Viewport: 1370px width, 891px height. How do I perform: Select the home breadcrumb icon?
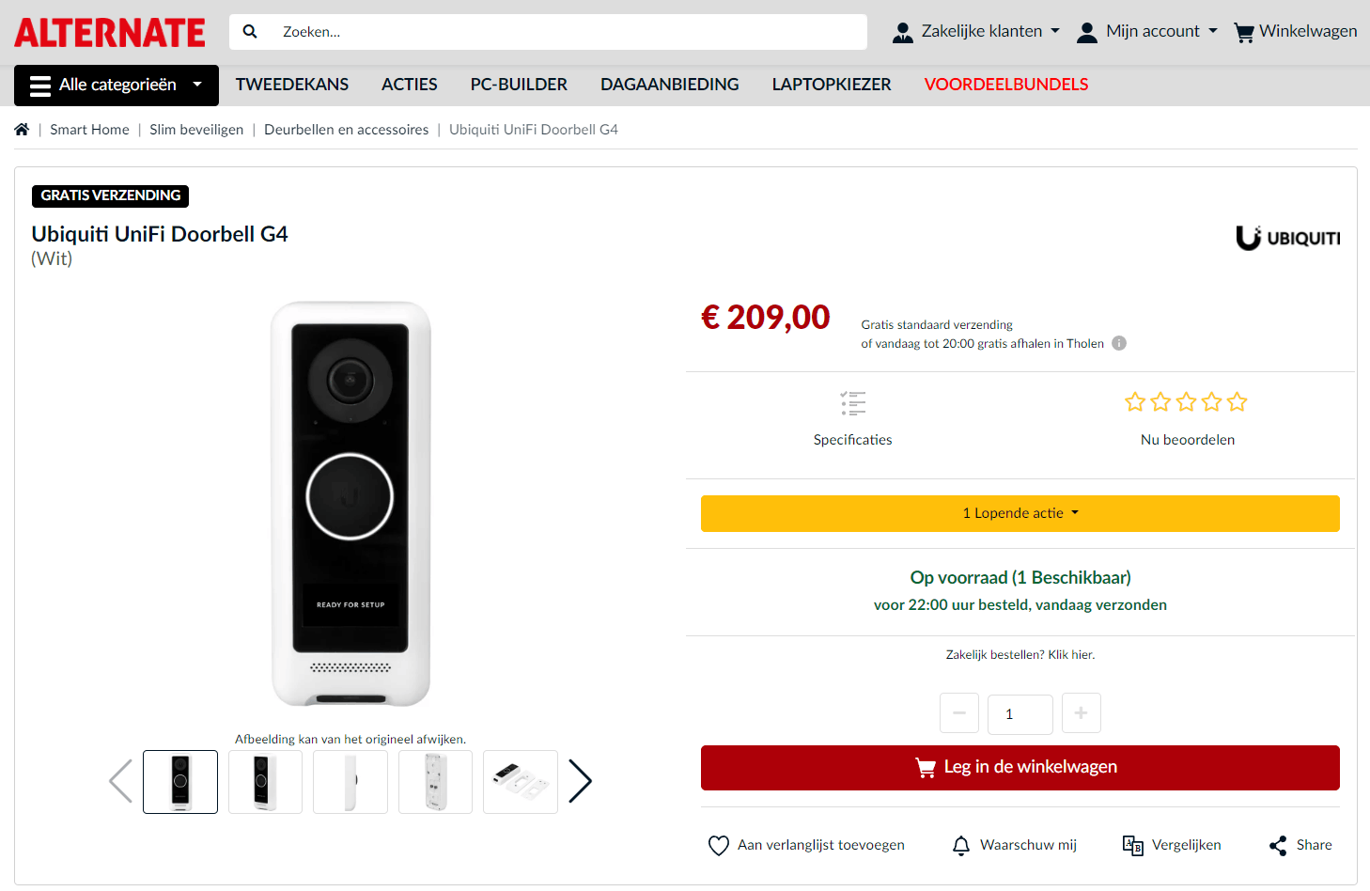[21, 129]
